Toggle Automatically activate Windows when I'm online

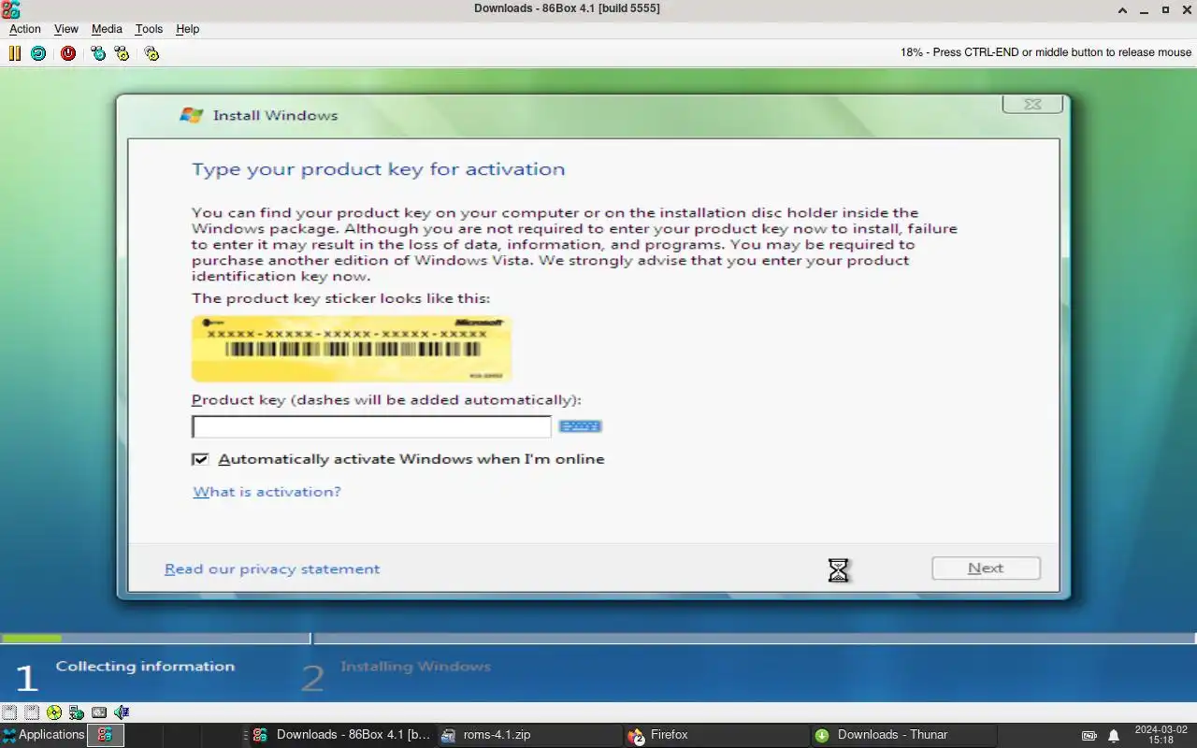pos(200,459)
